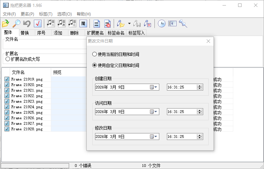This screenshot has height=169, width=264.
Task: Switch to the 扩展更名 tab
Action: (95, 33)
